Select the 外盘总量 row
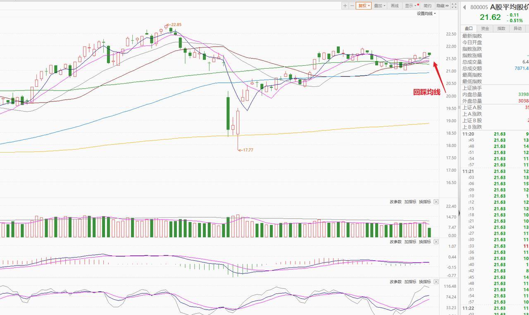529x315 pixels. coord(495,101)
